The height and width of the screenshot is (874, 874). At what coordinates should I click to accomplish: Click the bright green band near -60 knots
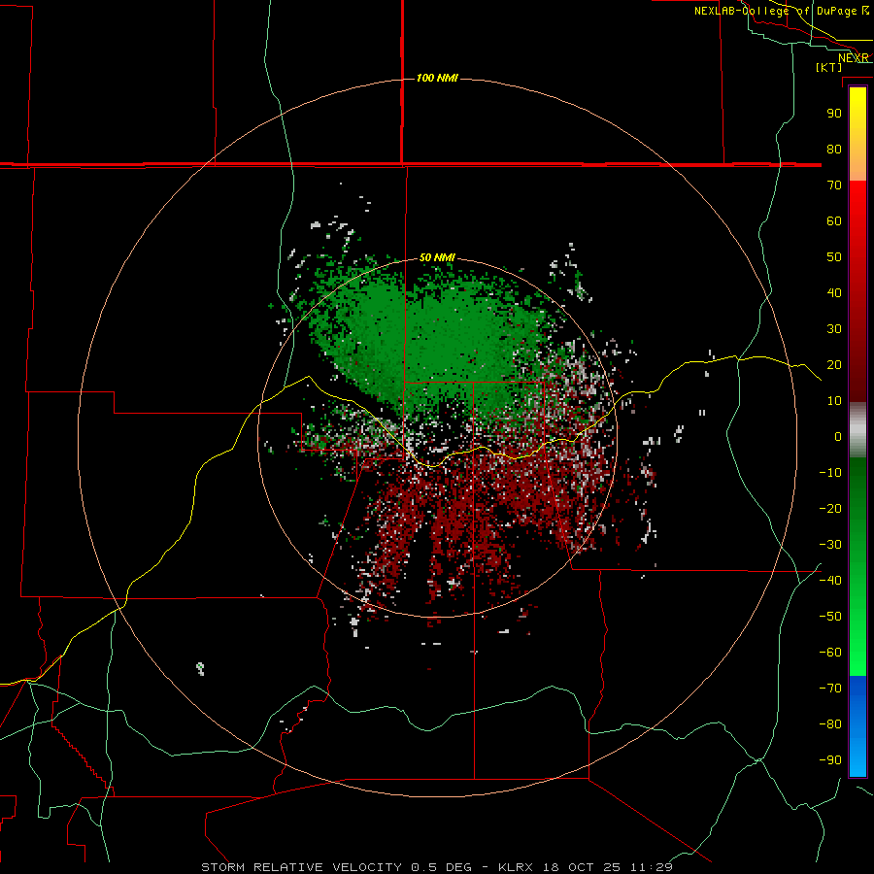click(857, 655)
